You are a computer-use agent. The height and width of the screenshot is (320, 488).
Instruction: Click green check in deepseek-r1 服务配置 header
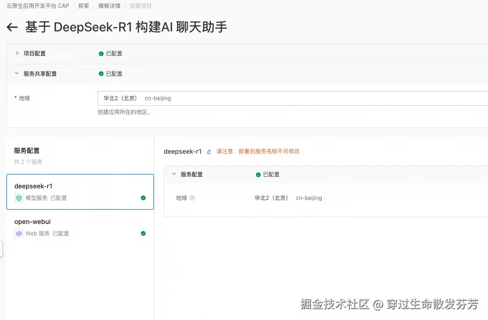pos(258,175)
